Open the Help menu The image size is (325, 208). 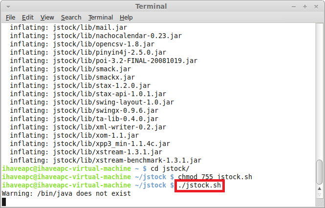pyautogui.click(x=126, y=18)
